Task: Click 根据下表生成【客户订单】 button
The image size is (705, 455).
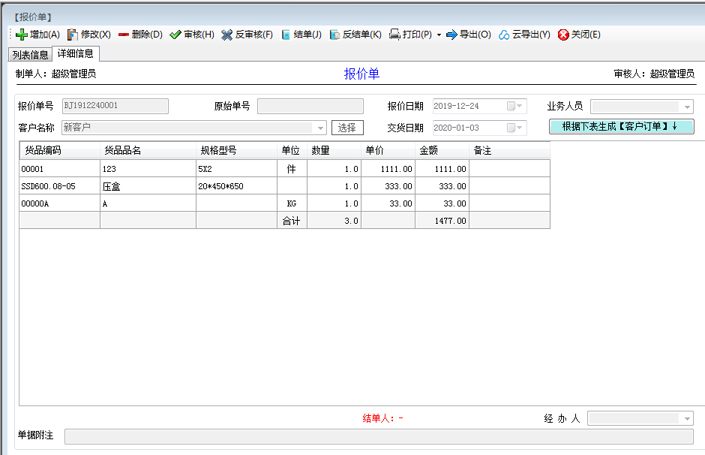Action: click(x=621, y=126)
